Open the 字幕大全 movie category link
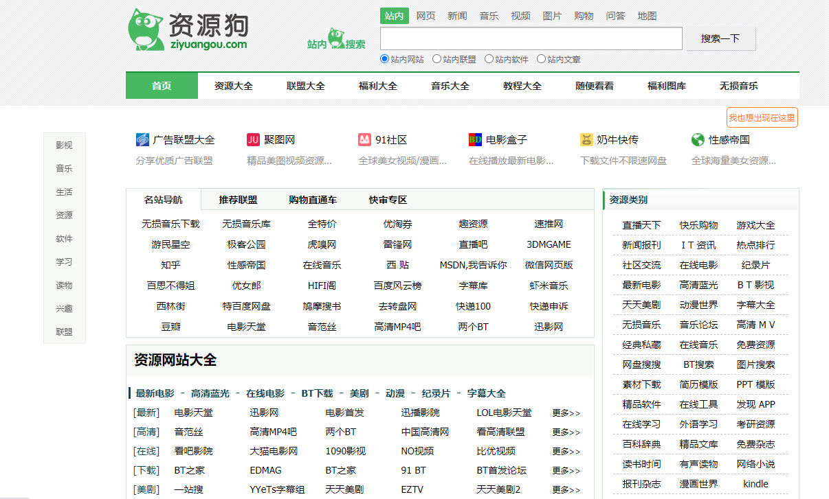829x499 pixels. click(487, 393)
